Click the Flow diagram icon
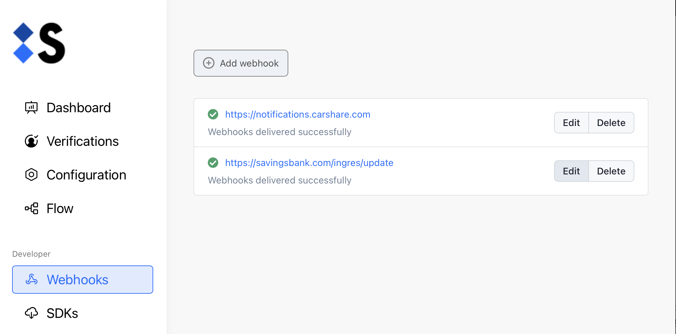The image size is (676, 334). (x=31, y=208)
